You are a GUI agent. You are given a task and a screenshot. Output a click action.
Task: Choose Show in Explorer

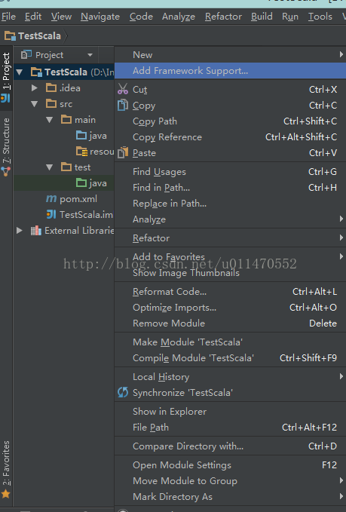[x=230, y=412]
